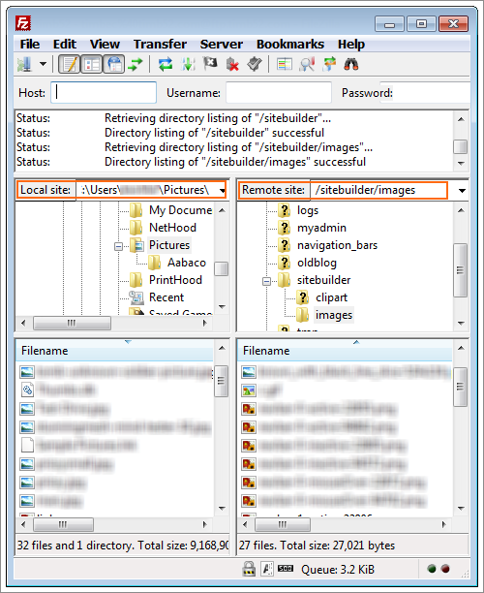This screenshot has height=593, width=484.
Task: Cancel the current operation icon
Action: coord(210,64)
